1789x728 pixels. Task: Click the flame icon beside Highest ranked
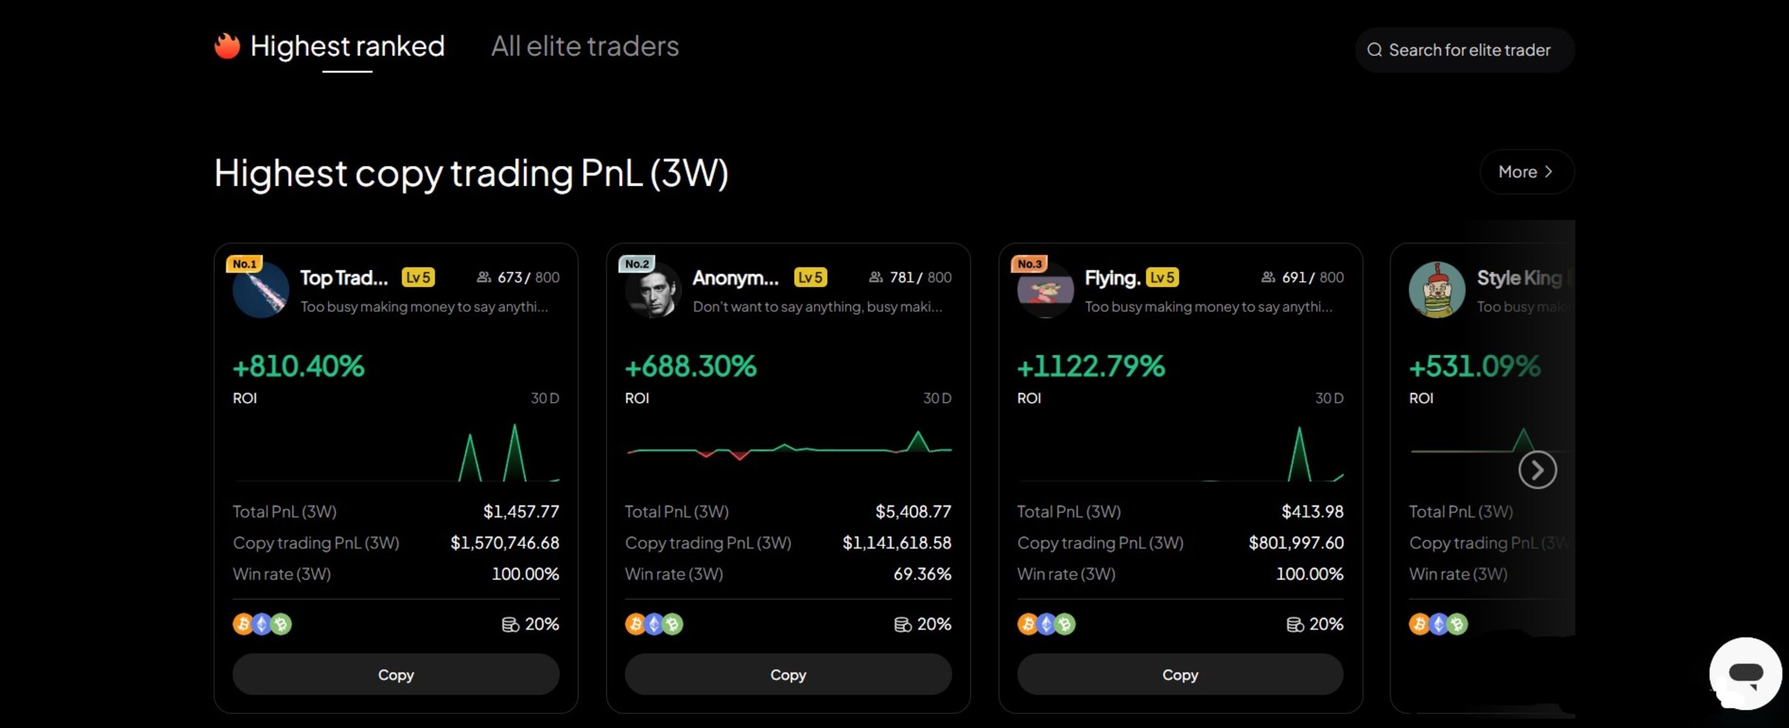click(227, 47)
